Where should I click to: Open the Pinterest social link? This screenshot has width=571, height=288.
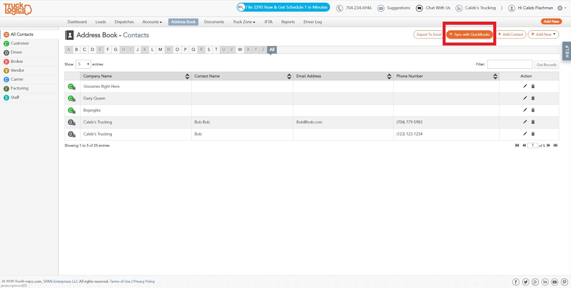564,282
